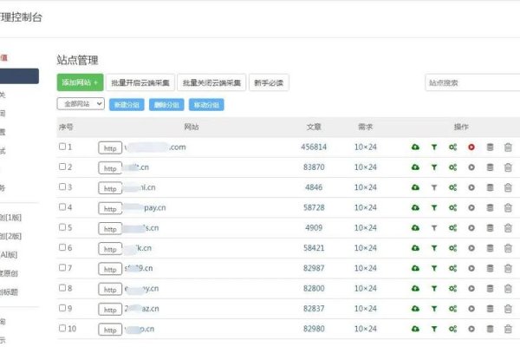Image resolution: width=520 pixels, height=347 pixels.
Task: Click the database icon in row 3
Action: [x=490, y=187]
